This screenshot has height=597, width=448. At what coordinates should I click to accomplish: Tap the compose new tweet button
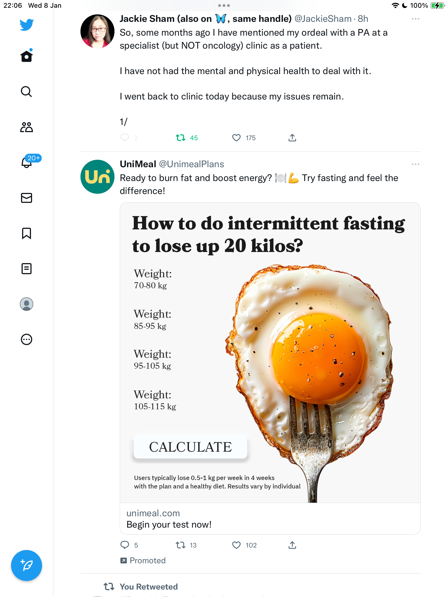(x=27, y=565)
